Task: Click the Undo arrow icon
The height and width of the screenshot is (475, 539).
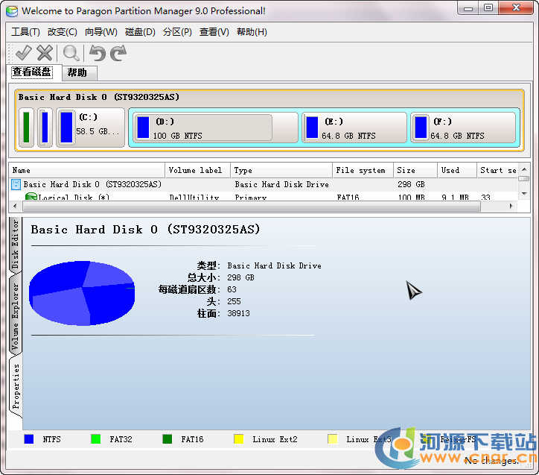Action: (97, 52)
